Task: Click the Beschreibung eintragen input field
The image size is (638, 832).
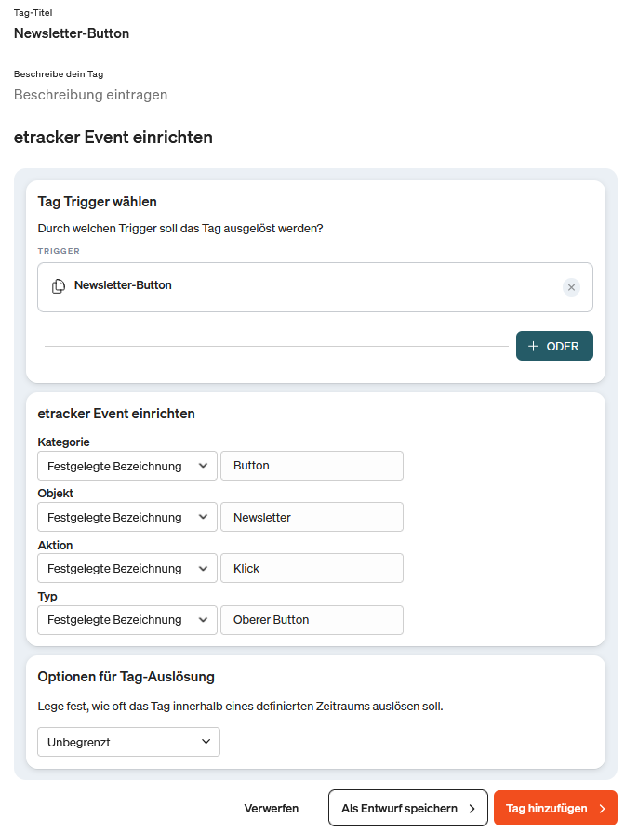Action: (90, 94)
